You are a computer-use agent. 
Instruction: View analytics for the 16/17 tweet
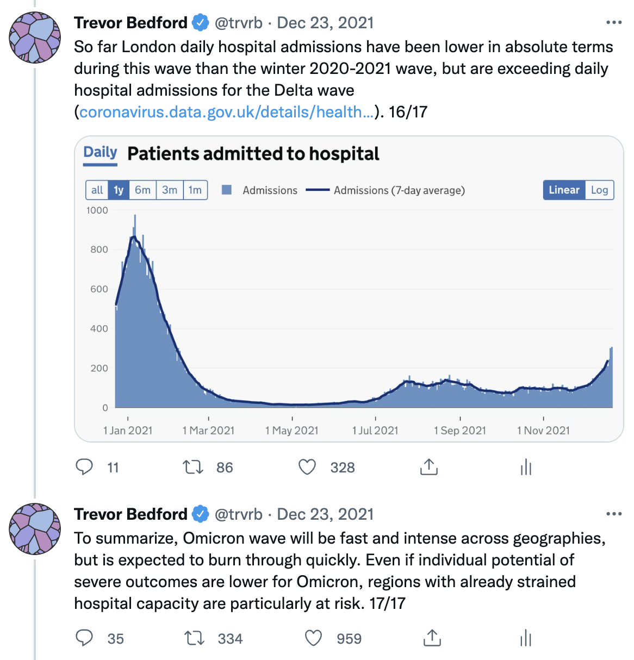526,467
